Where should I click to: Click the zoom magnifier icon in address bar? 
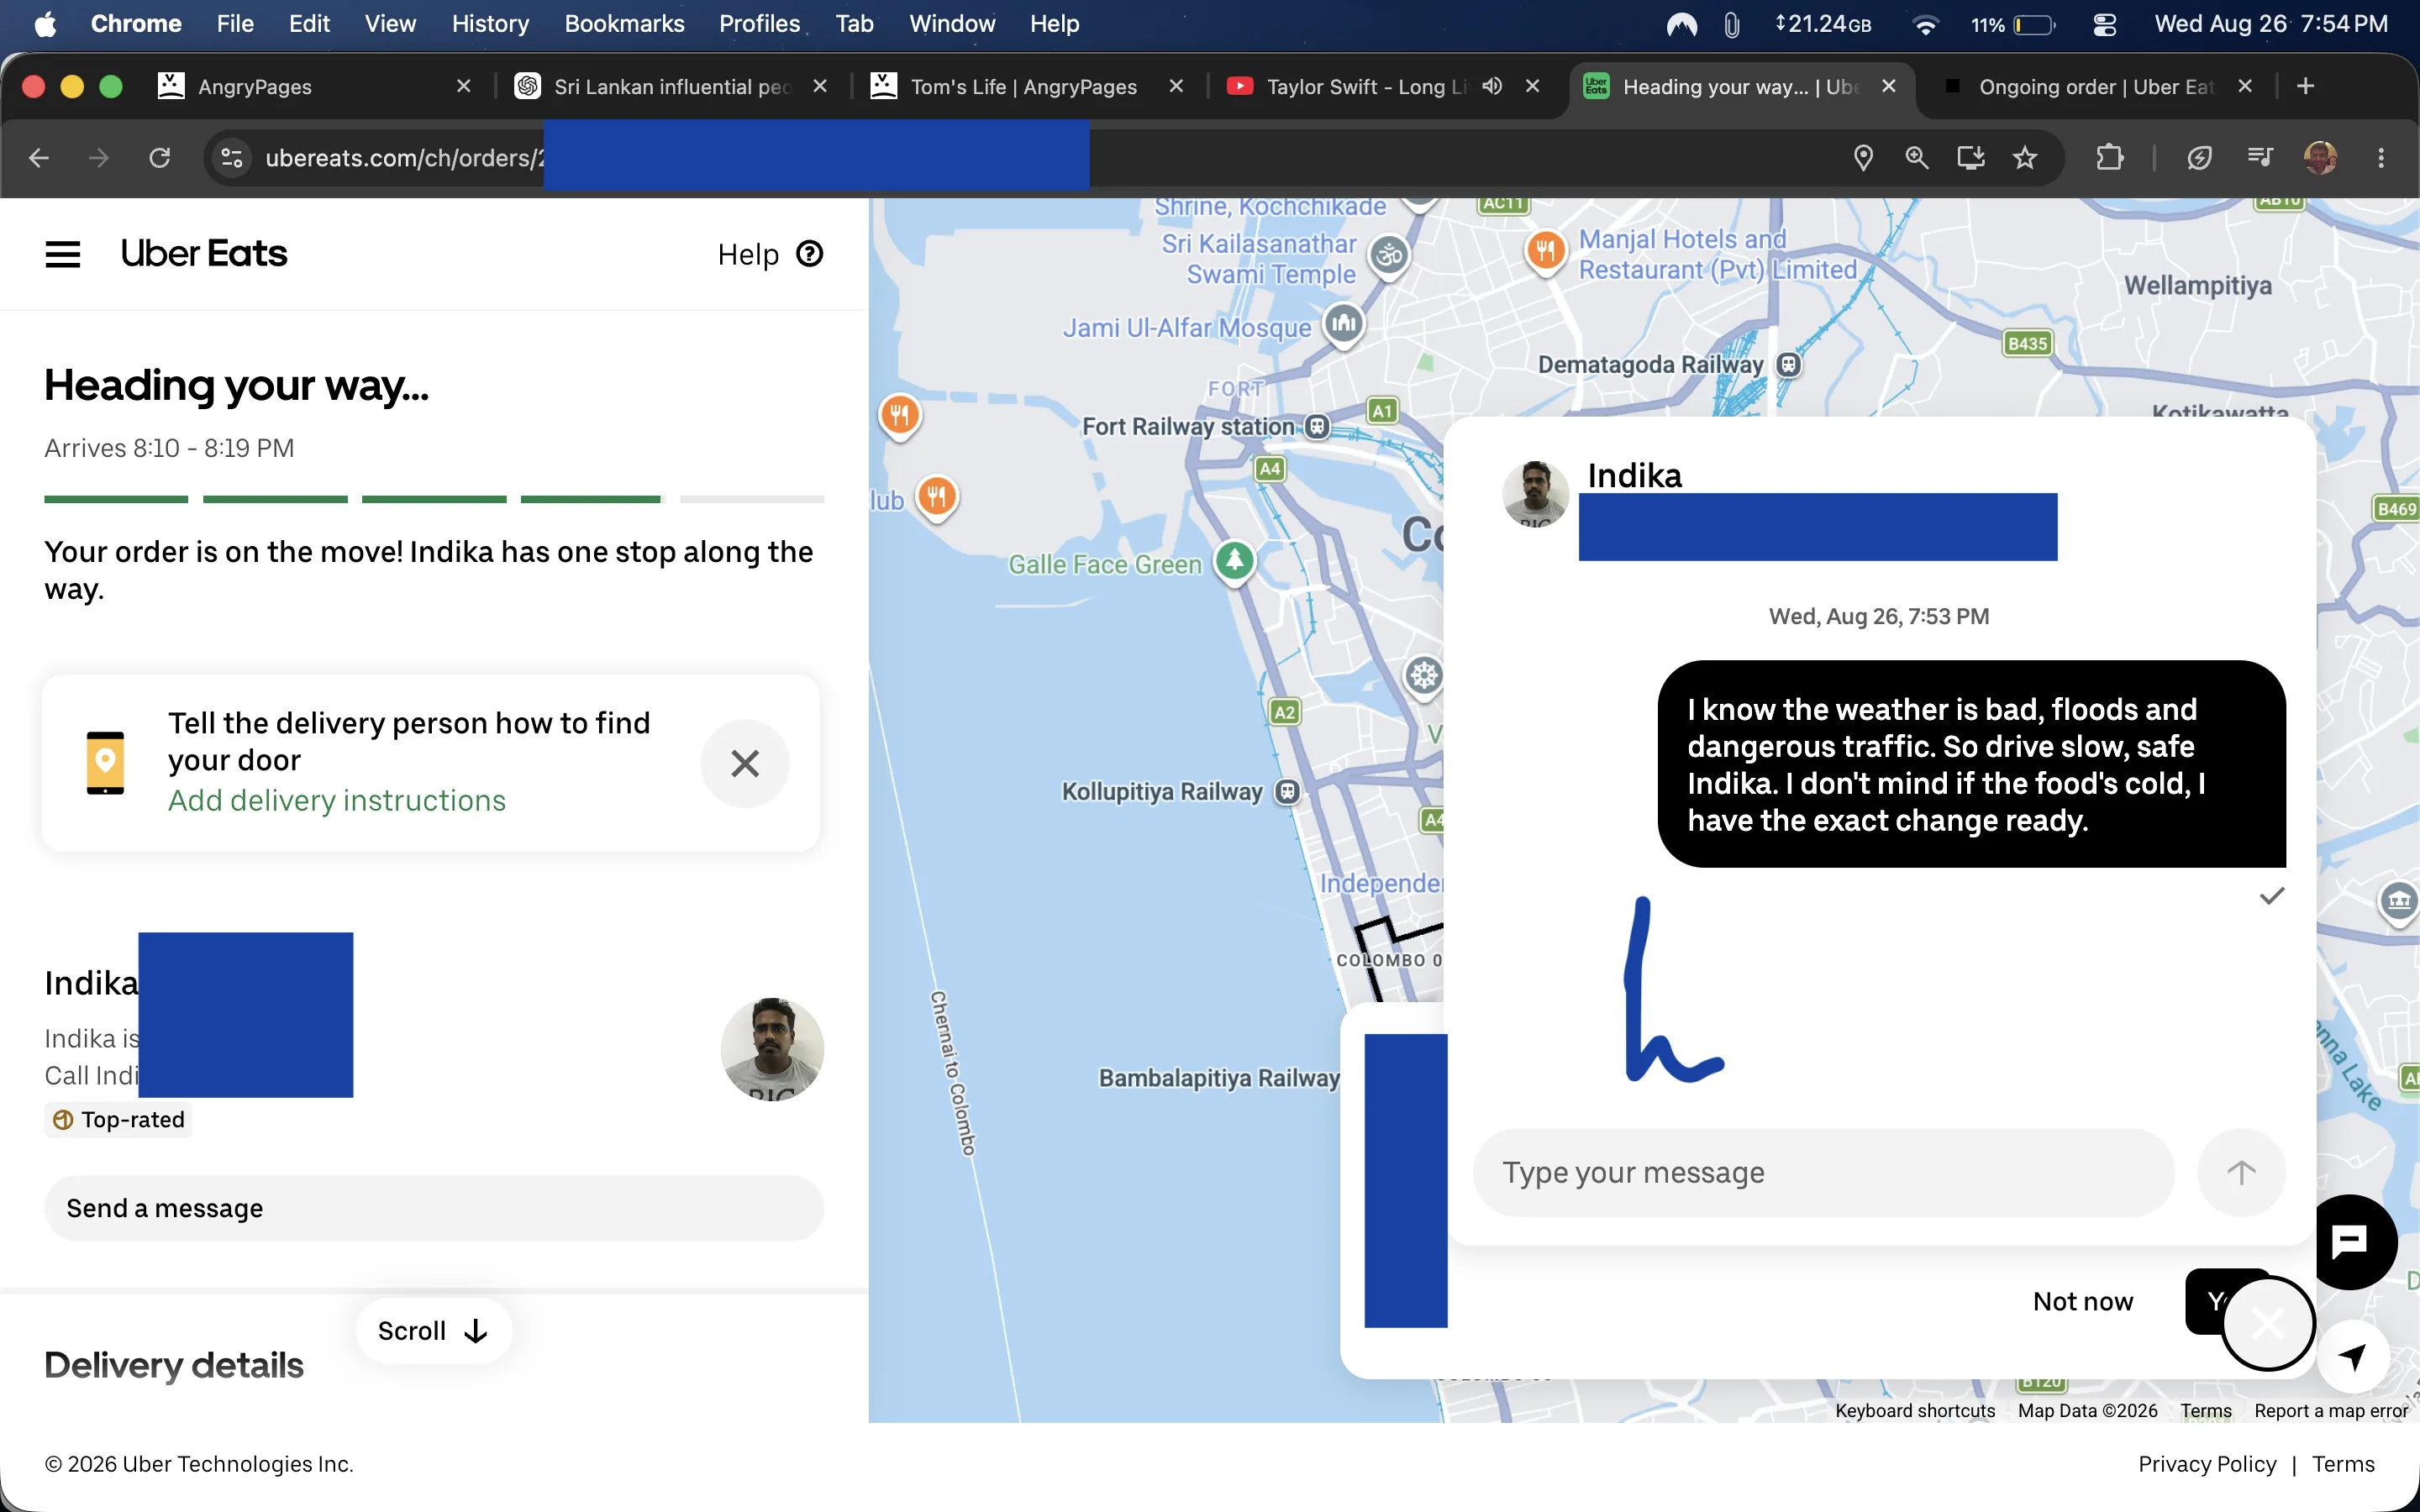[1917, 158]
